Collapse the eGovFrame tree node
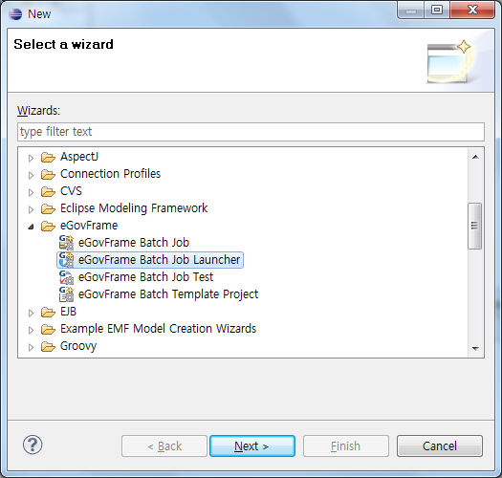This screenshot has height=478, width=502. [x=31, y=227]
